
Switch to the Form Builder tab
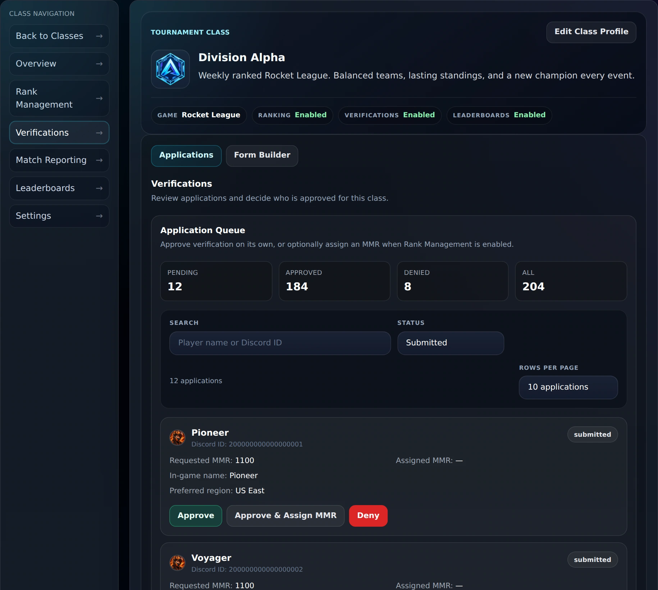(x=262, y=155)
